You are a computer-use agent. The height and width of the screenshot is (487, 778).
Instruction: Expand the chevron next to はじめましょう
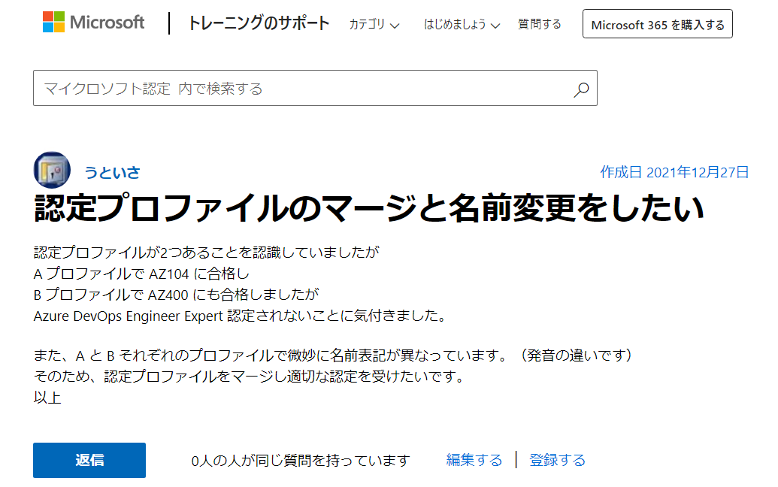(x=495, y=26)
